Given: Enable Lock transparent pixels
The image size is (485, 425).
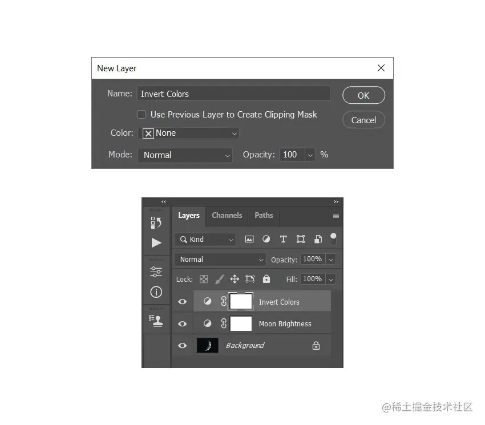Looking at the screenshot, I should [204, 279].
